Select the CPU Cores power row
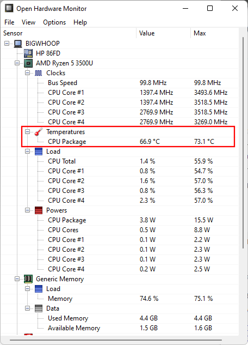 120,230
